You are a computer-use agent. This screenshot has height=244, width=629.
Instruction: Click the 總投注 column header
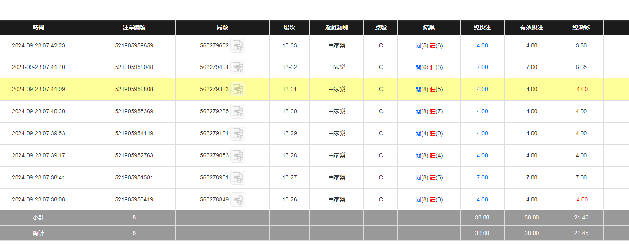482,28
